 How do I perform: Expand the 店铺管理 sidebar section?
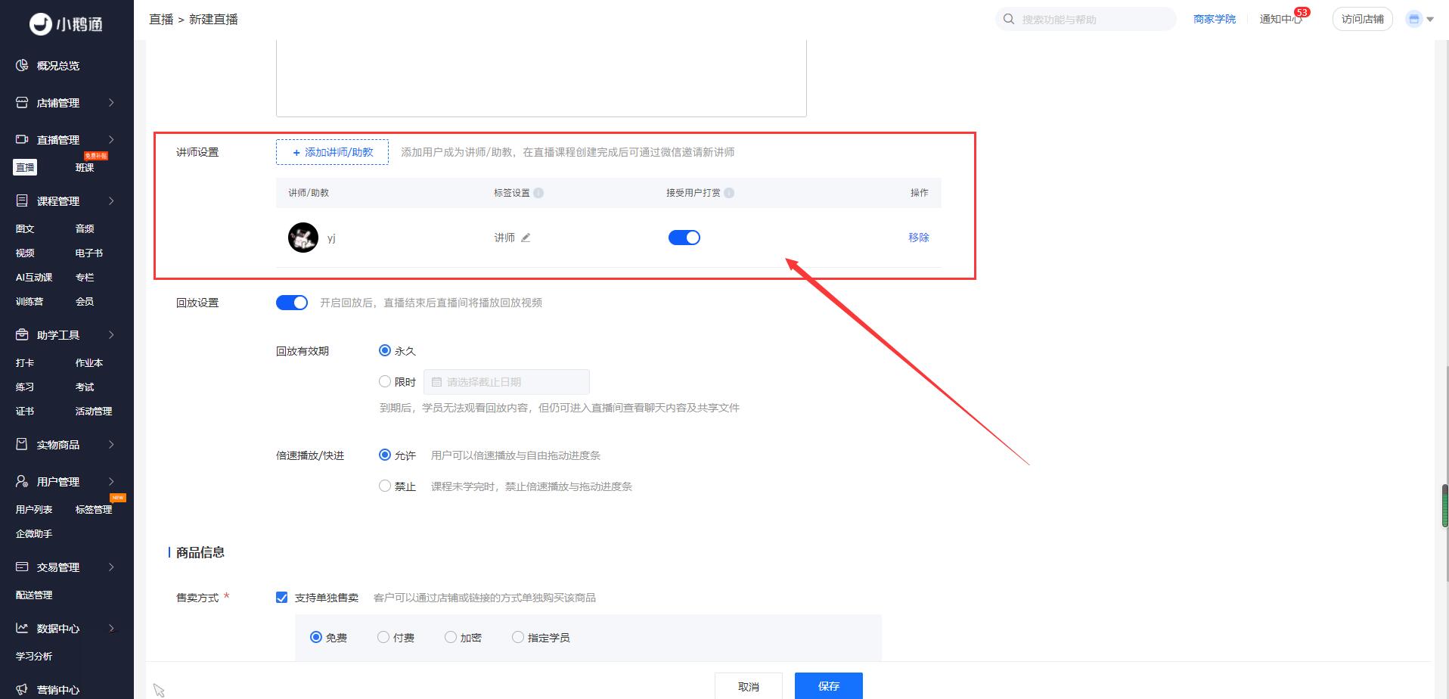110,103
